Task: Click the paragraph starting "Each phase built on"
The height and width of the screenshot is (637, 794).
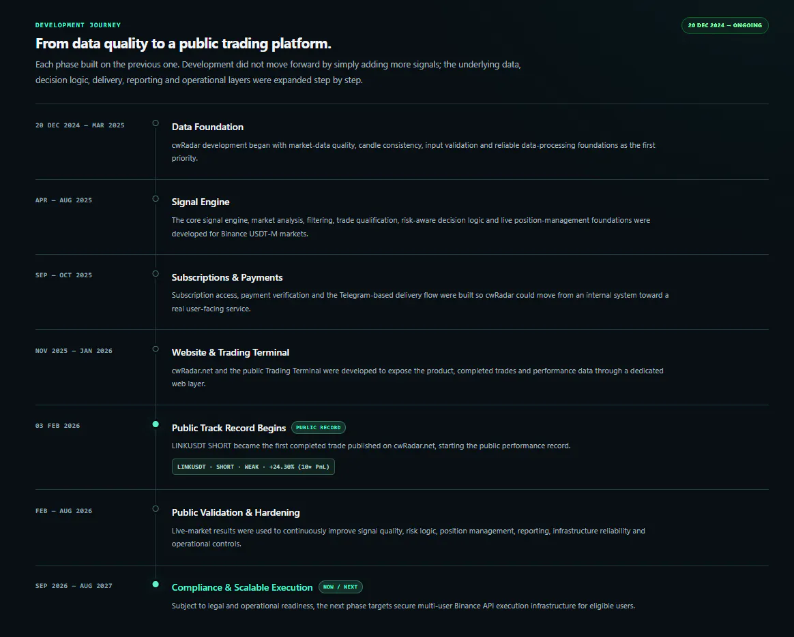Action: click(278, 72)
